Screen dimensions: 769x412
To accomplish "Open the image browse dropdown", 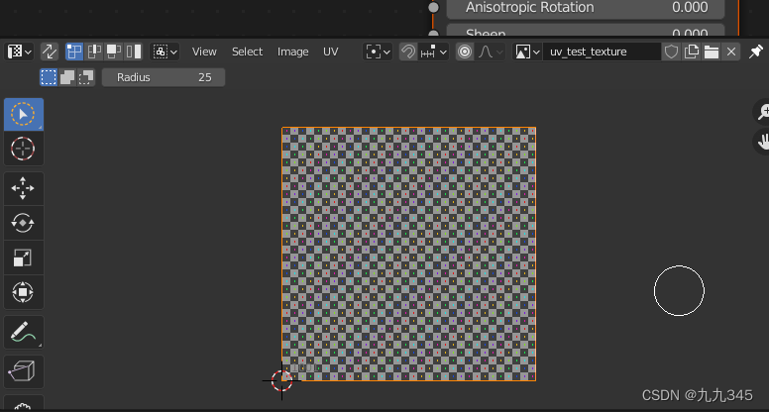I will tap(527, 51).
